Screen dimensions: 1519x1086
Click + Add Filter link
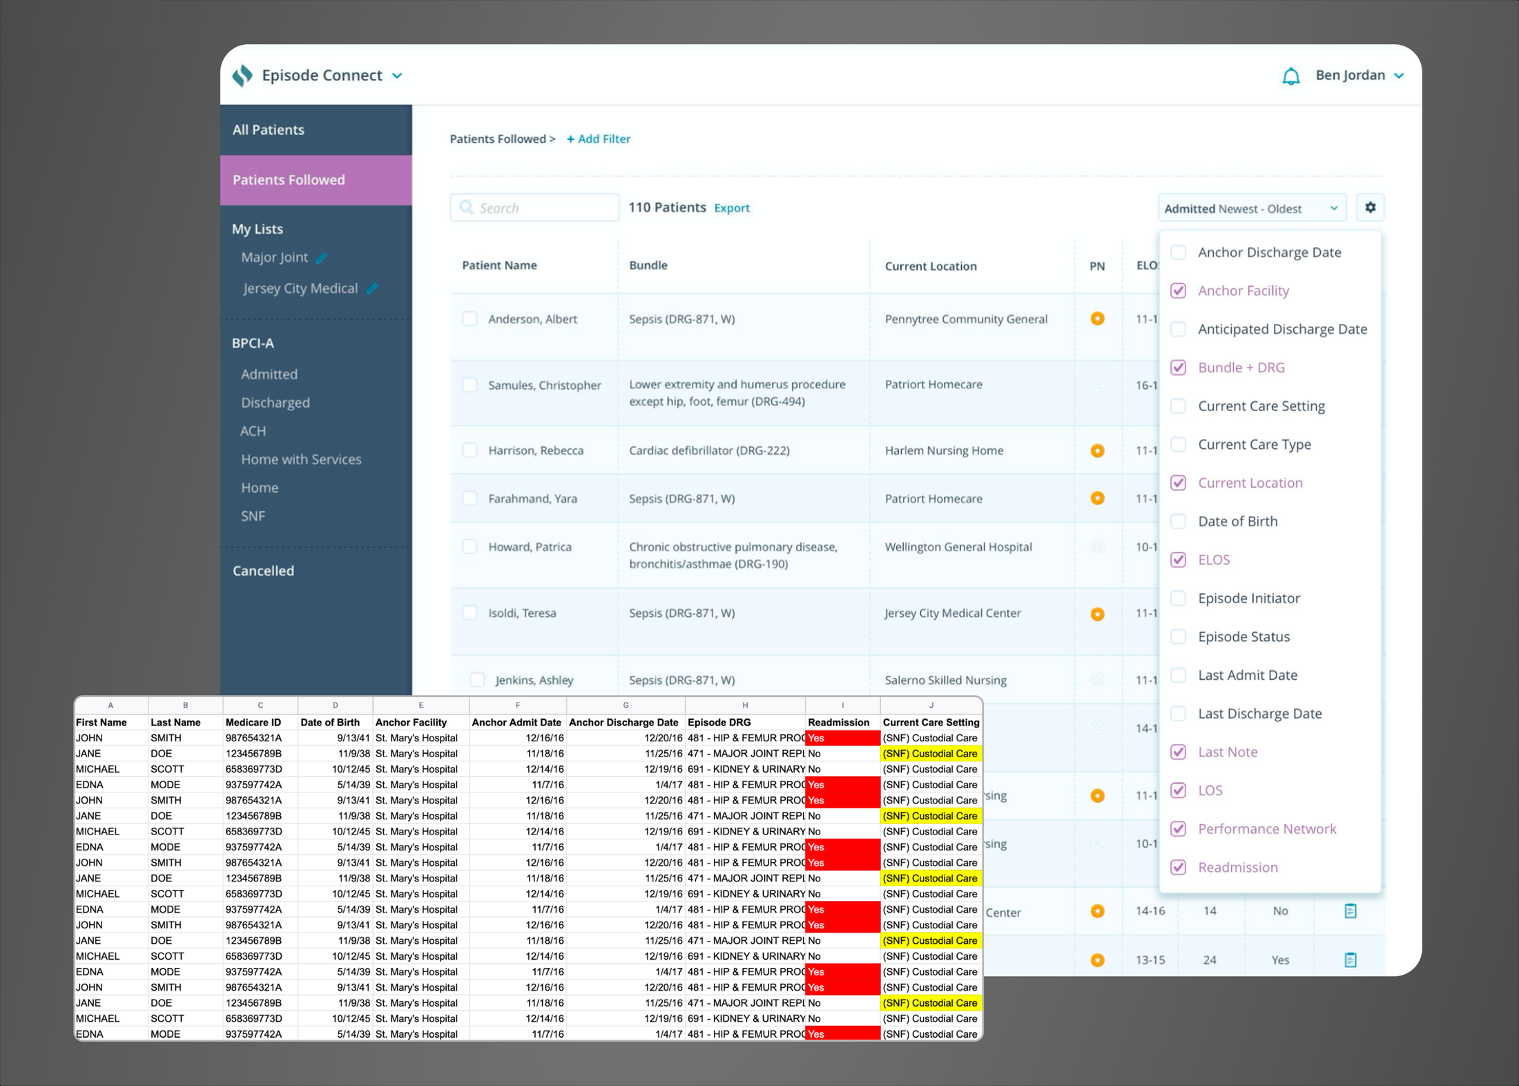click(599, 139)
